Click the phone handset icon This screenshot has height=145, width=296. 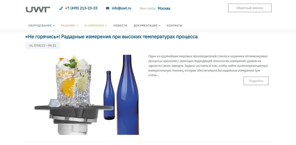click(x=61, y=8)
